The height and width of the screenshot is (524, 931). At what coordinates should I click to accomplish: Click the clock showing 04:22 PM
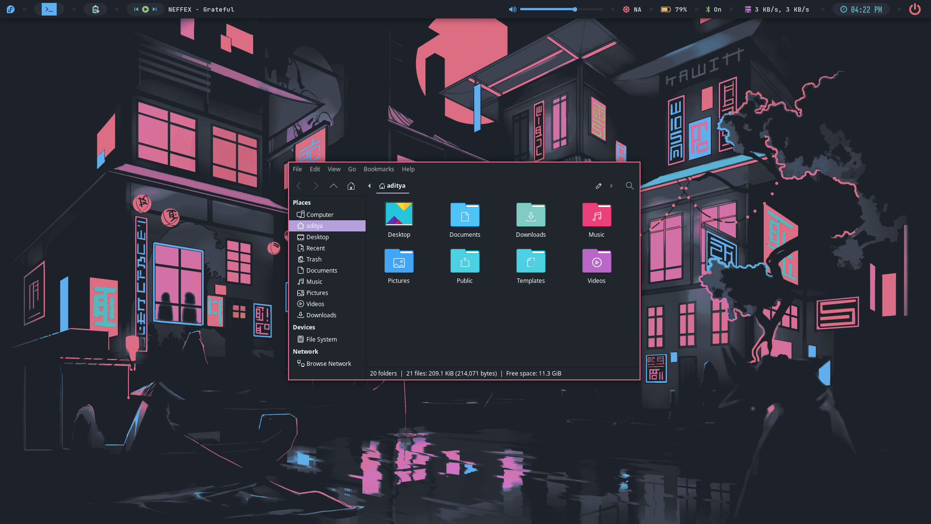pyautogui.click(x=861, y=9)
